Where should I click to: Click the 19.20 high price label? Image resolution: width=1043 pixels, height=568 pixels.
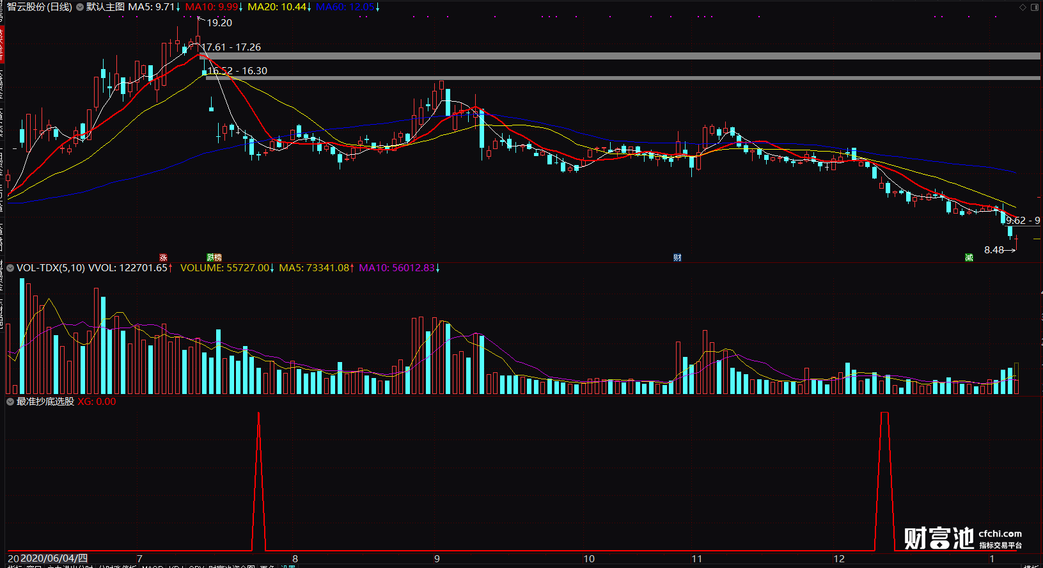tap(219, 23)
